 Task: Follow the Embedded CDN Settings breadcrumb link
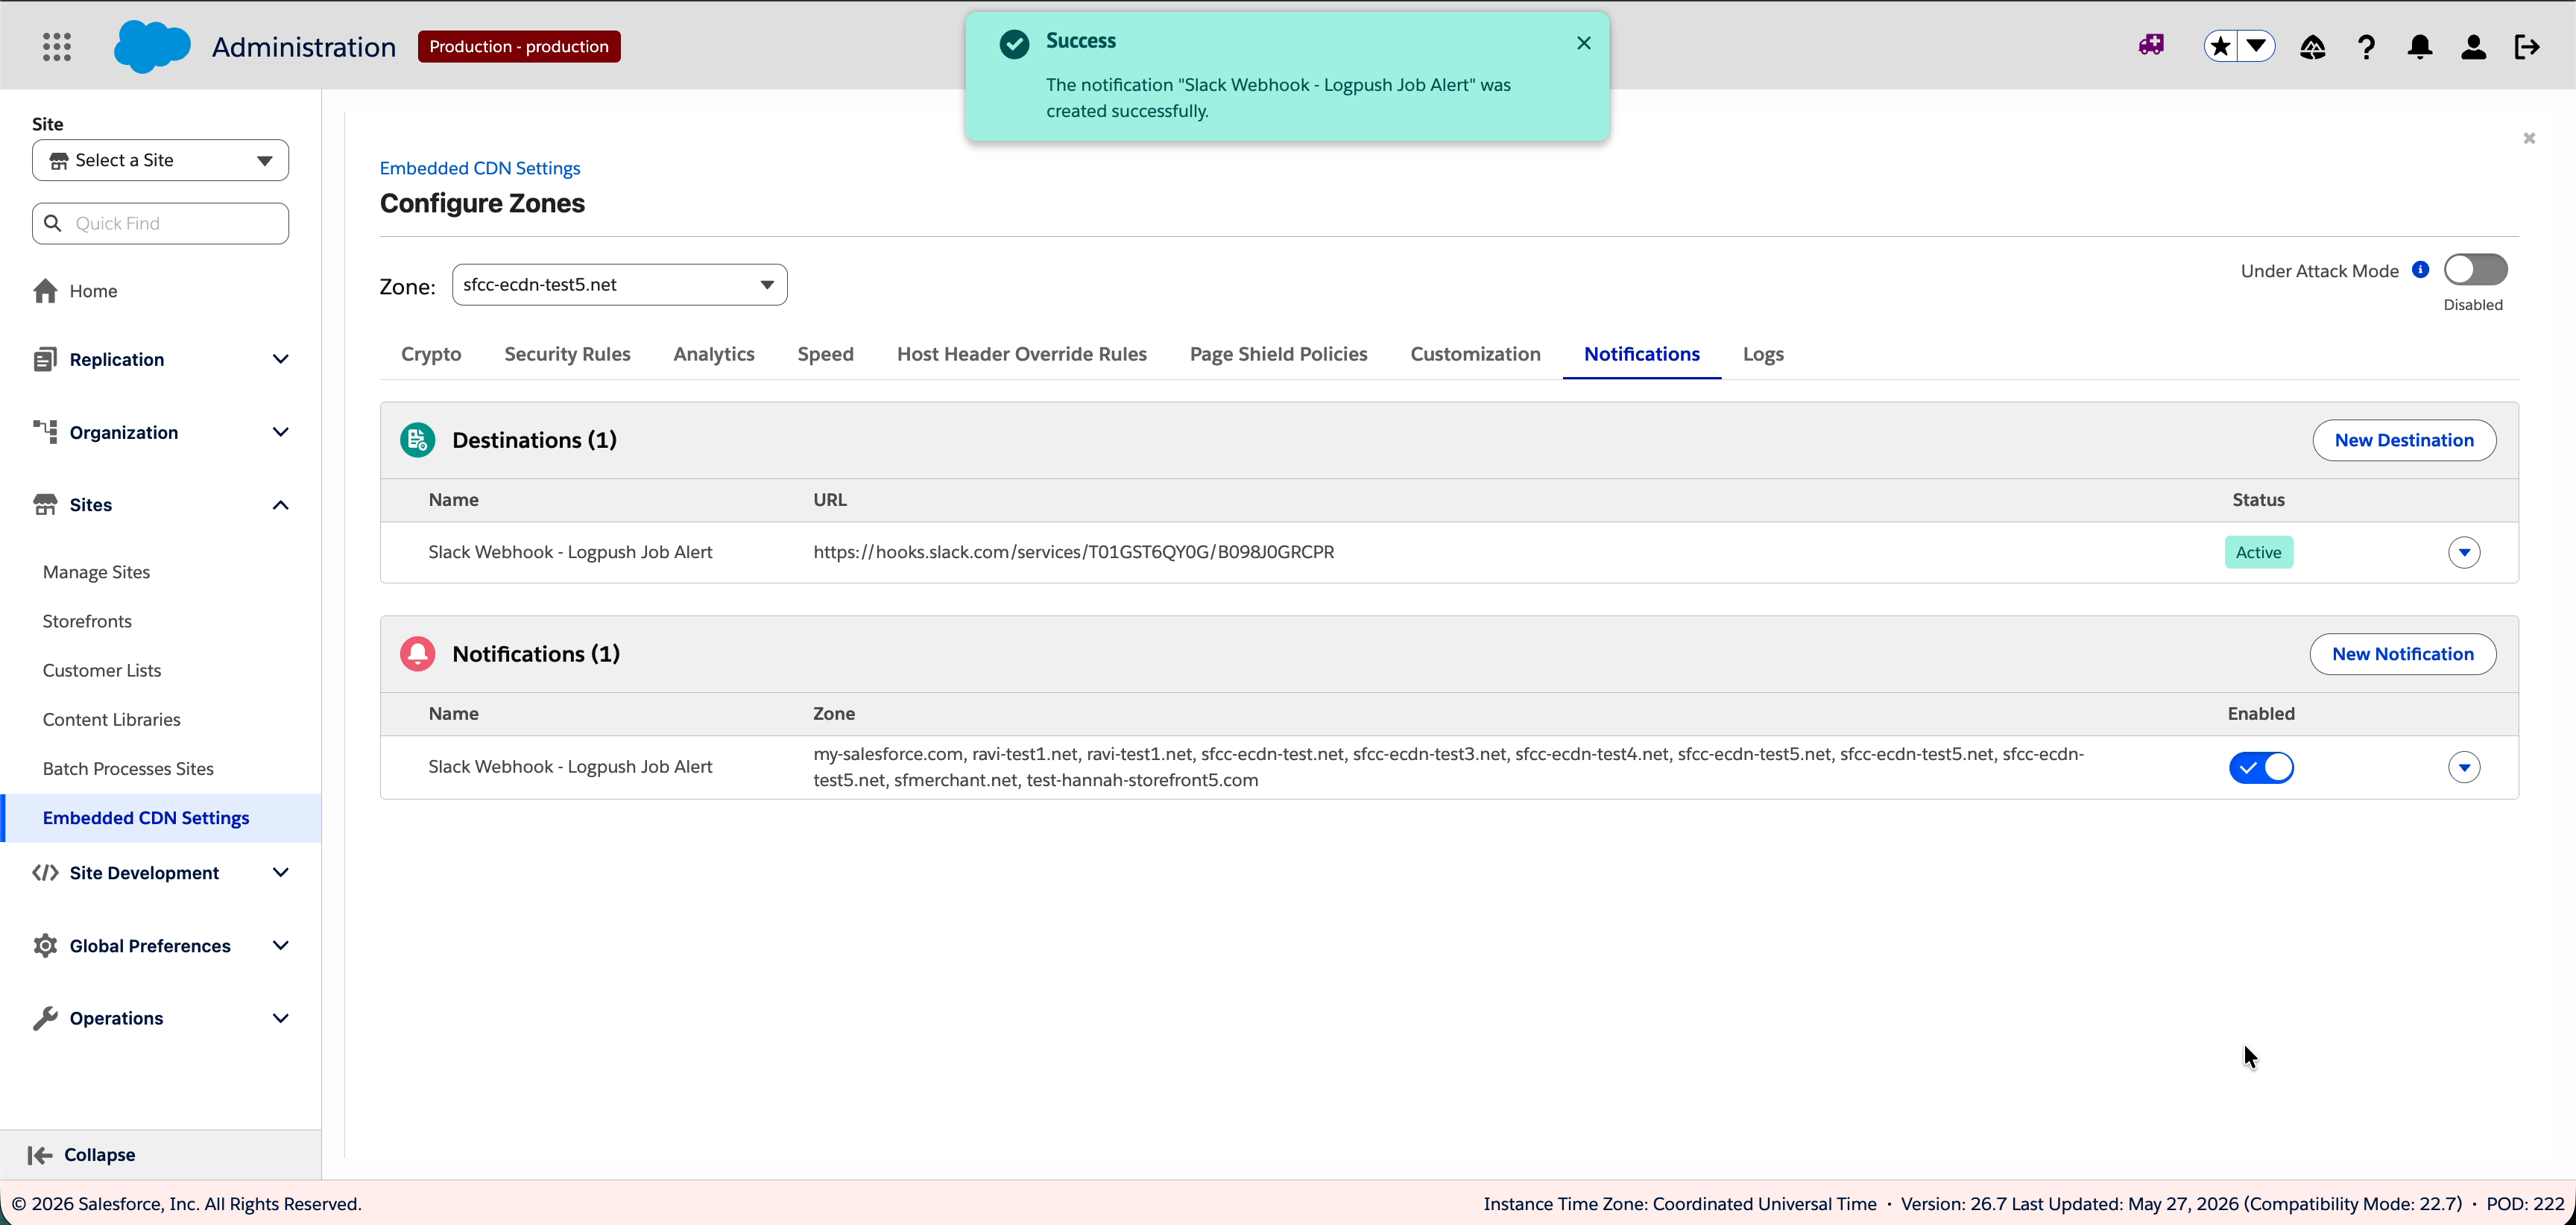480,168
